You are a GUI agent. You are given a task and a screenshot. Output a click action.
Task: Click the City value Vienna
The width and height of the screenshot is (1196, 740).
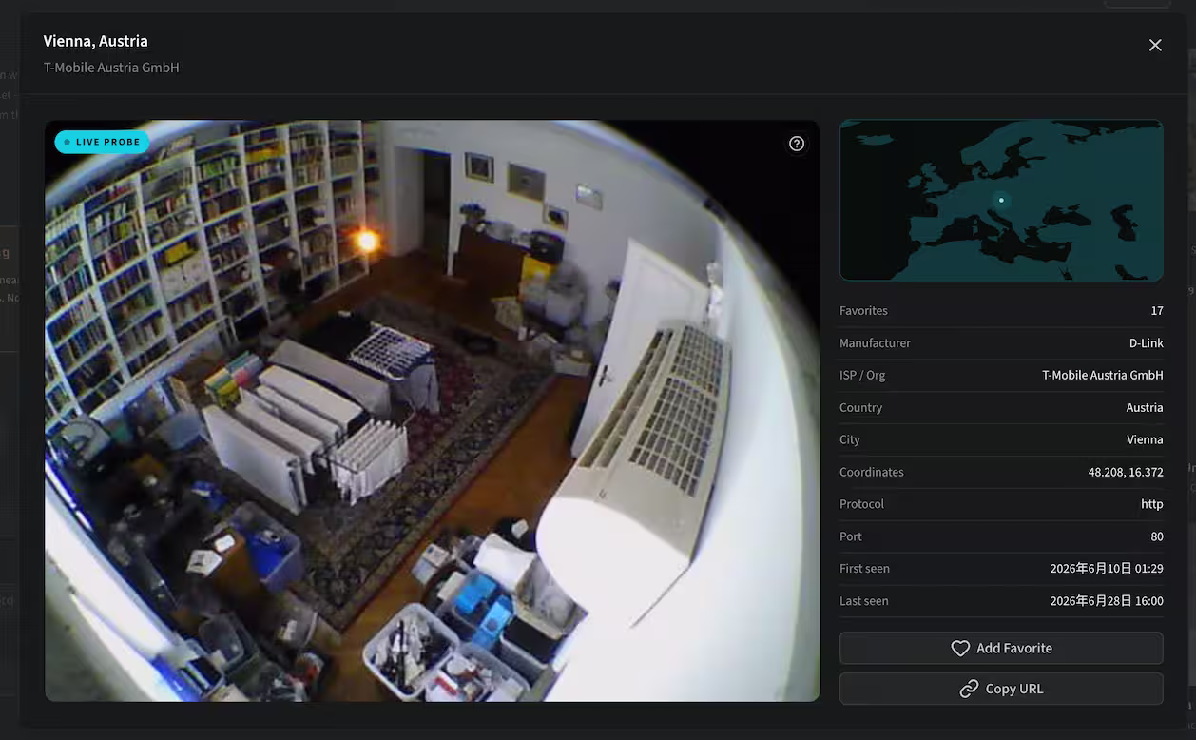(1145, 439)
